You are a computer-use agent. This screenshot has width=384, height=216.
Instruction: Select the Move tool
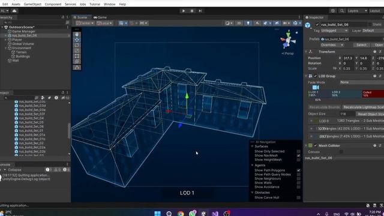click(x=77, y=40)
